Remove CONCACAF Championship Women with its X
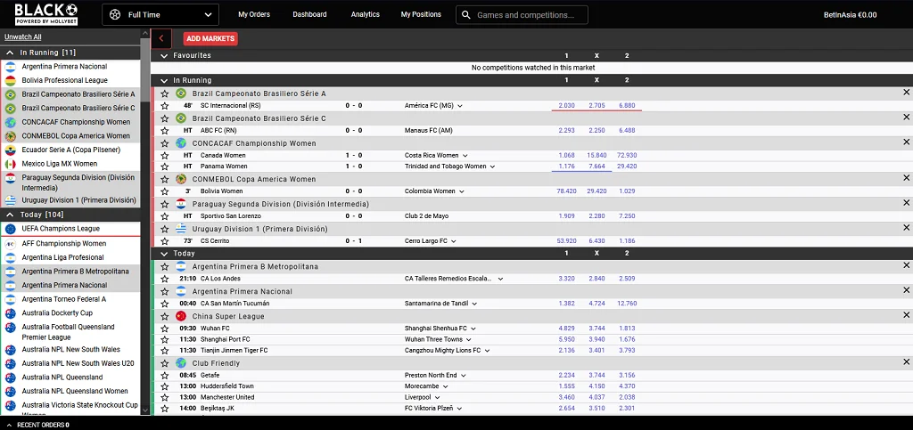 906,142
